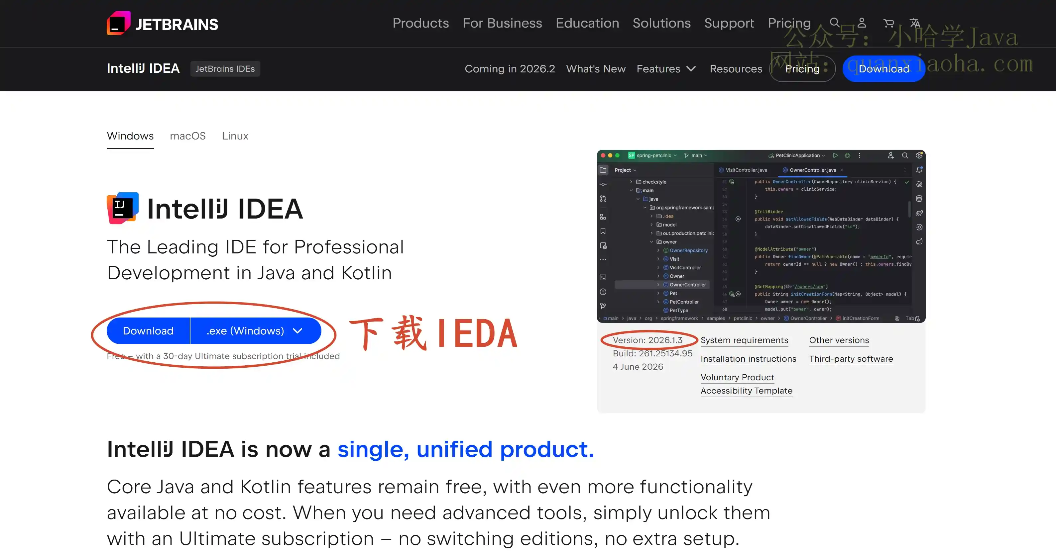Image resolution: width=1056 pixels, height=551 pixels.
Task: Click the Problems icon in the IDE screenshot sidebar
Action: pyautogui.click(x=603, y=292)
